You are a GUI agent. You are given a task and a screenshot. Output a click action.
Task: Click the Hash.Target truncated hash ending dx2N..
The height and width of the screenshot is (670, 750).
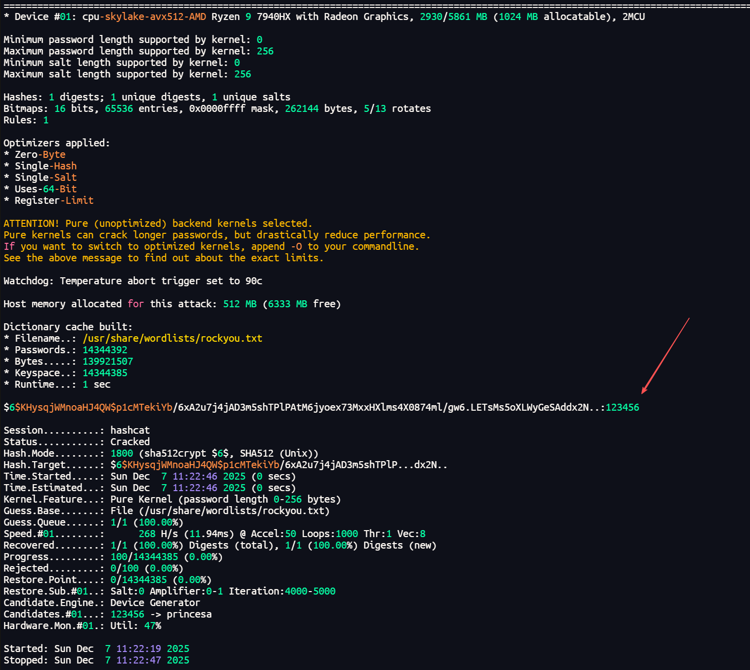279,465
